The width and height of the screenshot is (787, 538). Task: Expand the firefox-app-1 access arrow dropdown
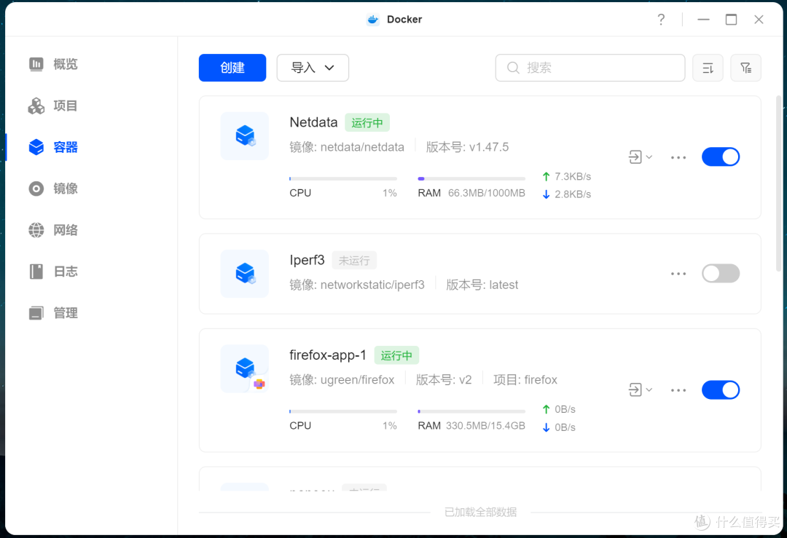pos(649,389)
